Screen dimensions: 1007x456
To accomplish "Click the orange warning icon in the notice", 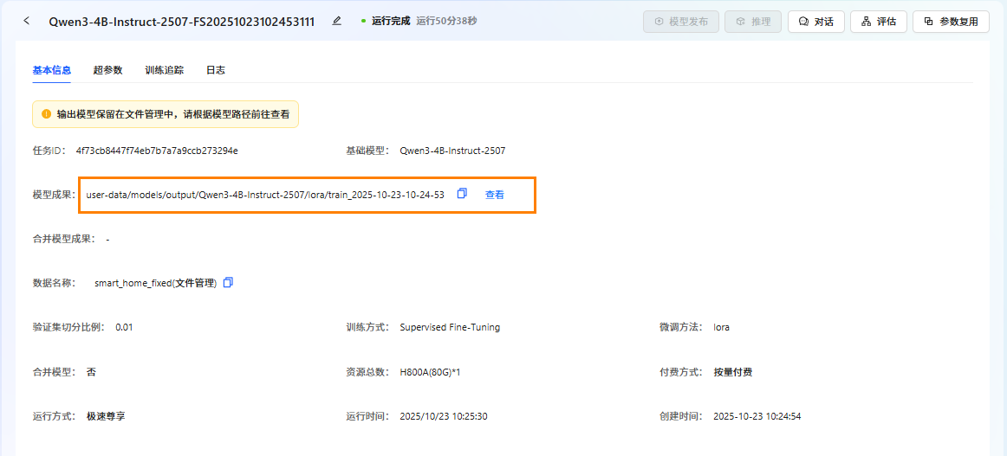I will click(46, 113).
